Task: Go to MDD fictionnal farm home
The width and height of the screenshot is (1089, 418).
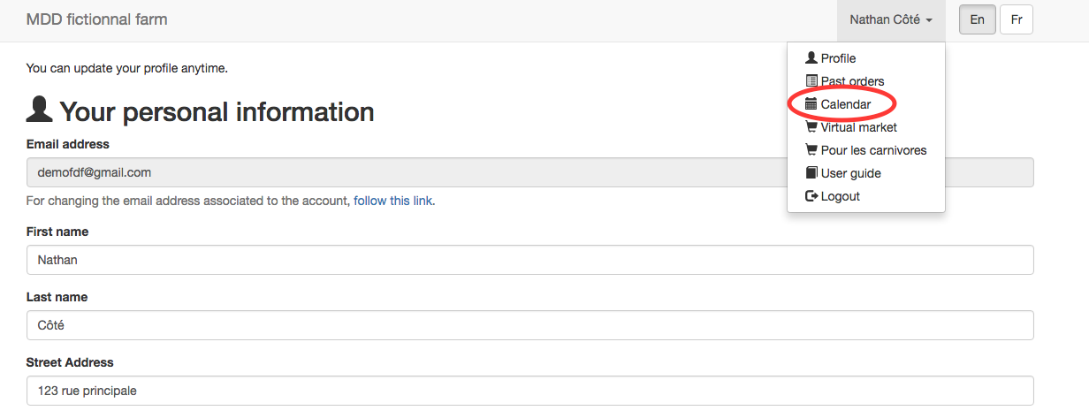Action: click(96, 19)
